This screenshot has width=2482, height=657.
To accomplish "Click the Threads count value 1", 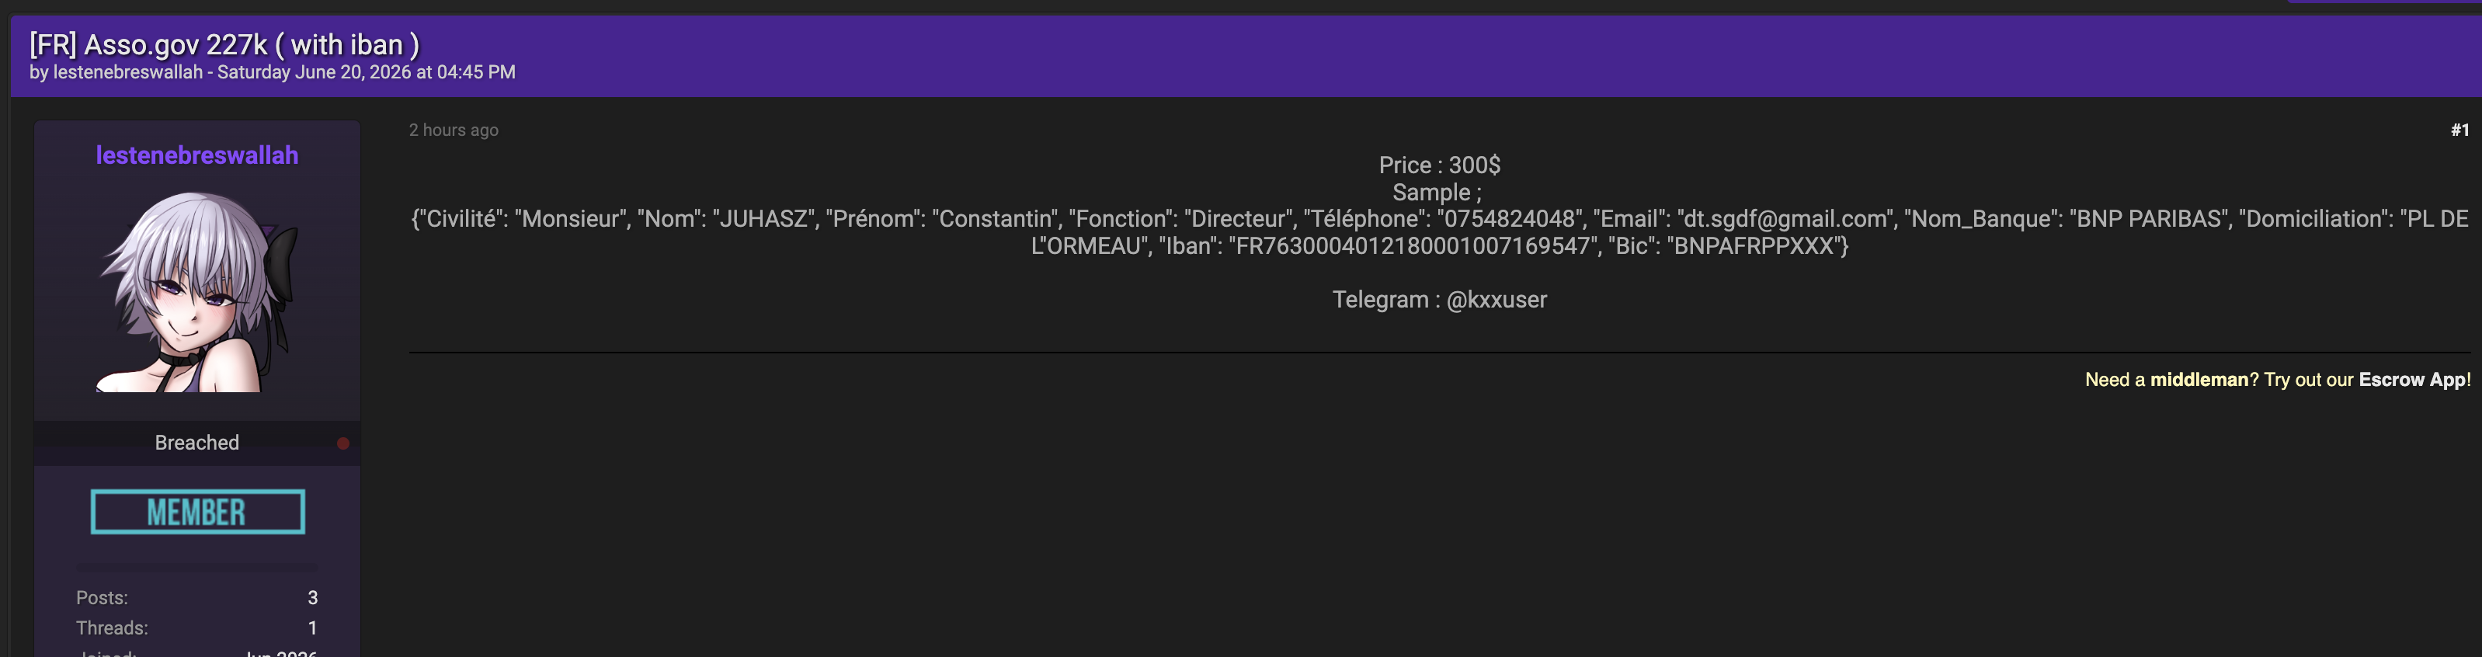I will point(312,628).
